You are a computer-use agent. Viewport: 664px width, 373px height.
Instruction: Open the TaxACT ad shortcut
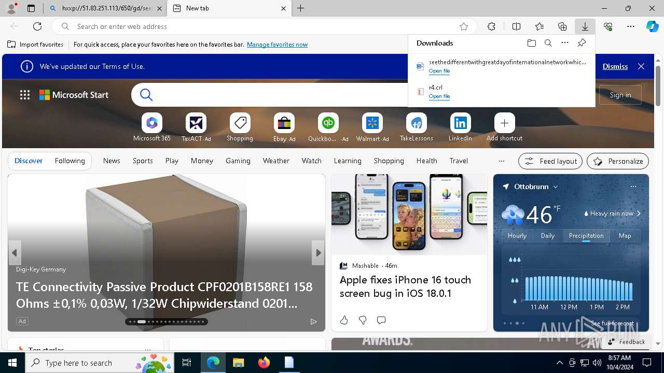[196, 127]
